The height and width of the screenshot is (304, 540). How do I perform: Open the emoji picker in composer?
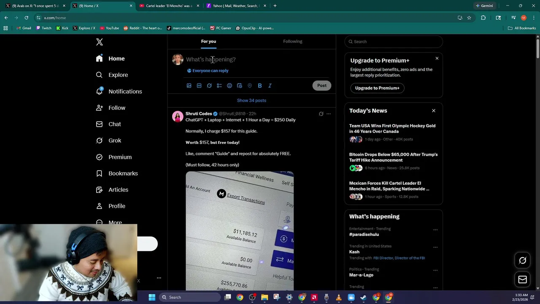(229, 86)
